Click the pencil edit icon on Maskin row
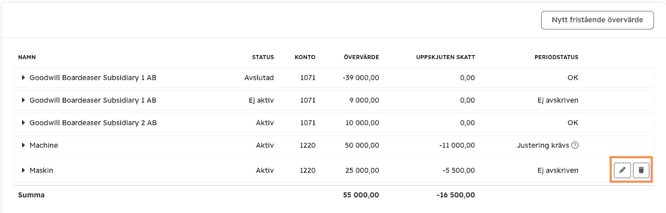 point(622,170)
